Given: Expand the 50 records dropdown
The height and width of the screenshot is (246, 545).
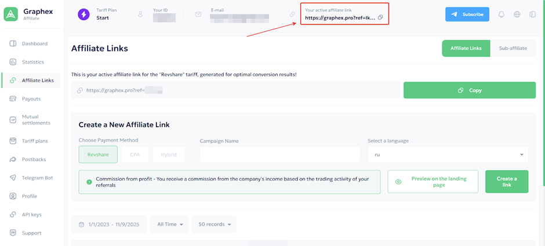Looking at the screenshot, I should click(x=214, y=224).
